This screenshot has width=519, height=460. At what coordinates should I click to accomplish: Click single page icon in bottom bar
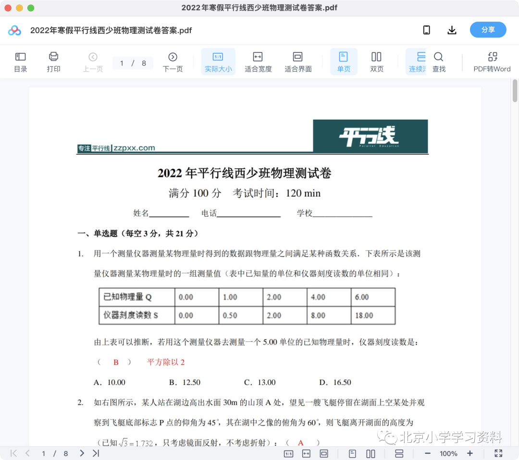pyautogui.click(x=353, y=454)
